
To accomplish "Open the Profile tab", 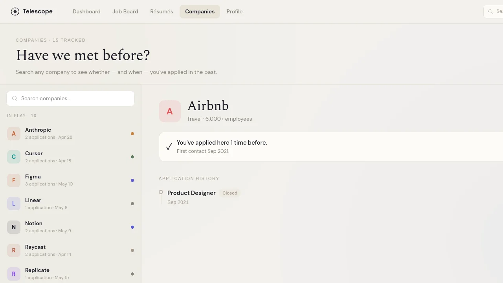I will click(235, 11).
